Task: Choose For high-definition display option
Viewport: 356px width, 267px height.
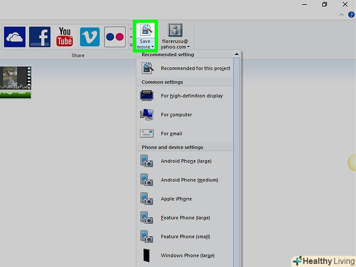Action: tap(192, 96)
